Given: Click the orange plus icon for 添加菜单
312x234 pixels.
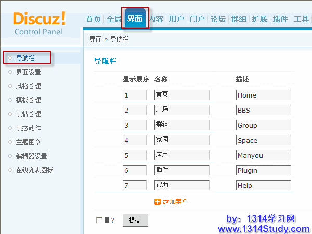Looking at the screenshot, I should point(158,202).
